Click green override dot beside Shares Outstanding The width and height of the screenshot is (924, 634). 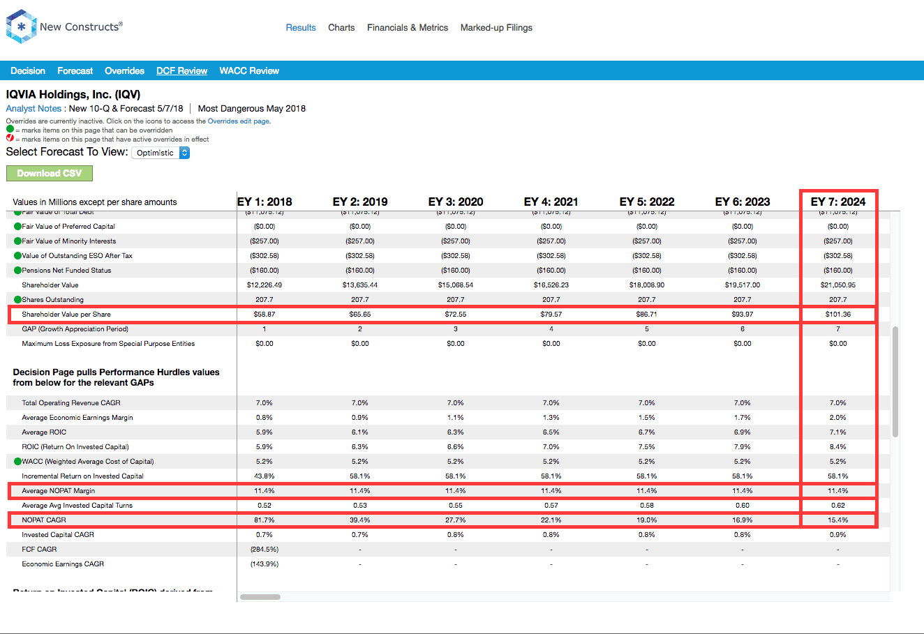click(17, 299)
